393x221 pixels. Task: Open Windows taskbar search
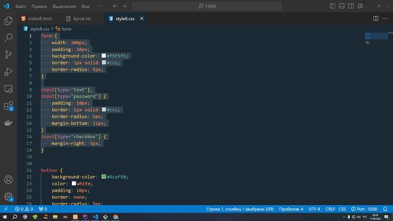click(x=15, y=217)
